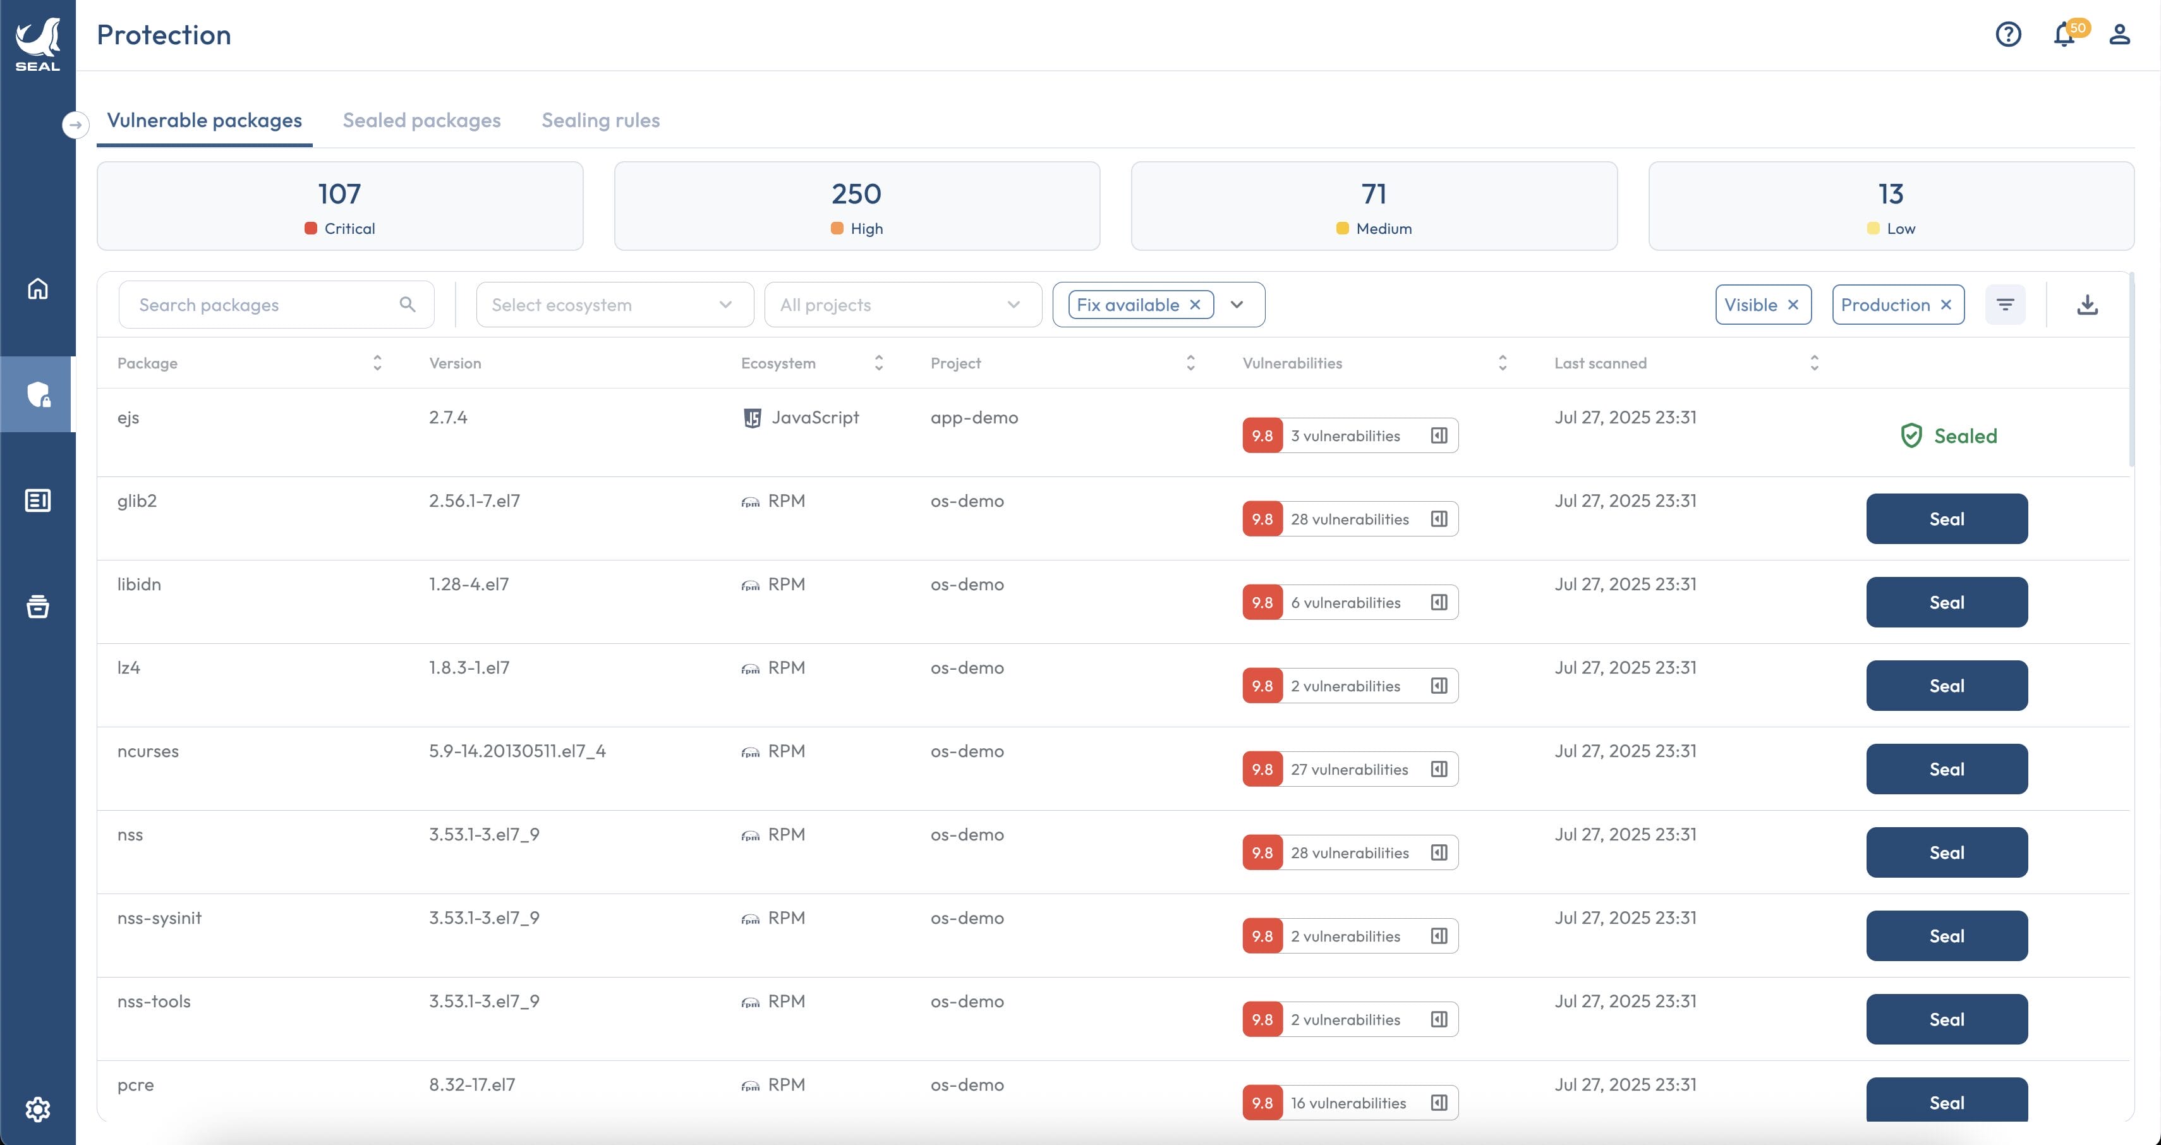Open the user account icon
The height and width of the screenshot is (1145, 2161).
point(2120,34)
